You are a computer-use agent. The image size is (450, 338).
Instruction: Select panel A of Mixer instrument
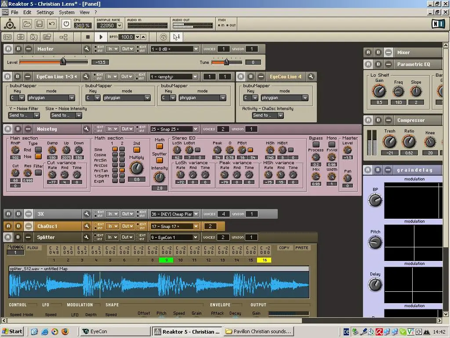coord(368,52)
